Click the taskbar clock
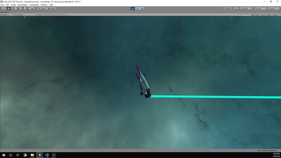 tap(276, 155)
